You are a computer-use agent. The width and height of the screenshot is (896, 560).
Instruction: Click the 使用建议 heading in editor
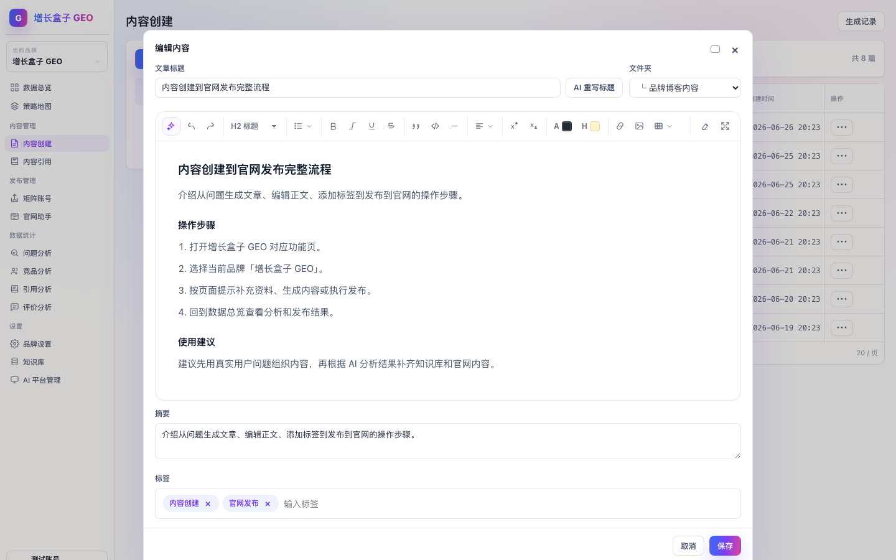[x=197, y=342]
